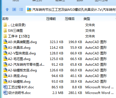Select the 工序卡【15张】 folder name
The width and height of the screenshot is (116, 98).
(x=19, y=36)
